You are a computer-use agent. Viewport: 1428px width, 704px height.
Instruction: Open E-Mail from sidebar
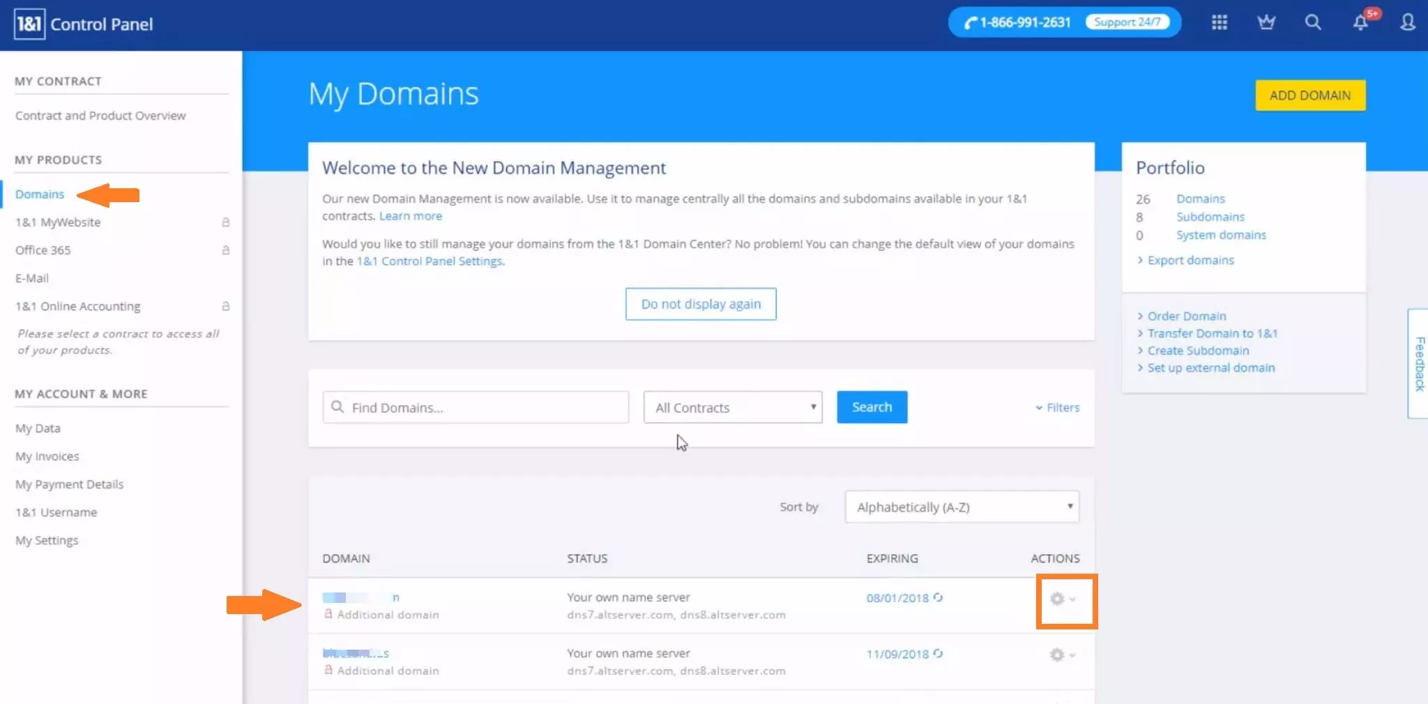tap(32, 278)
